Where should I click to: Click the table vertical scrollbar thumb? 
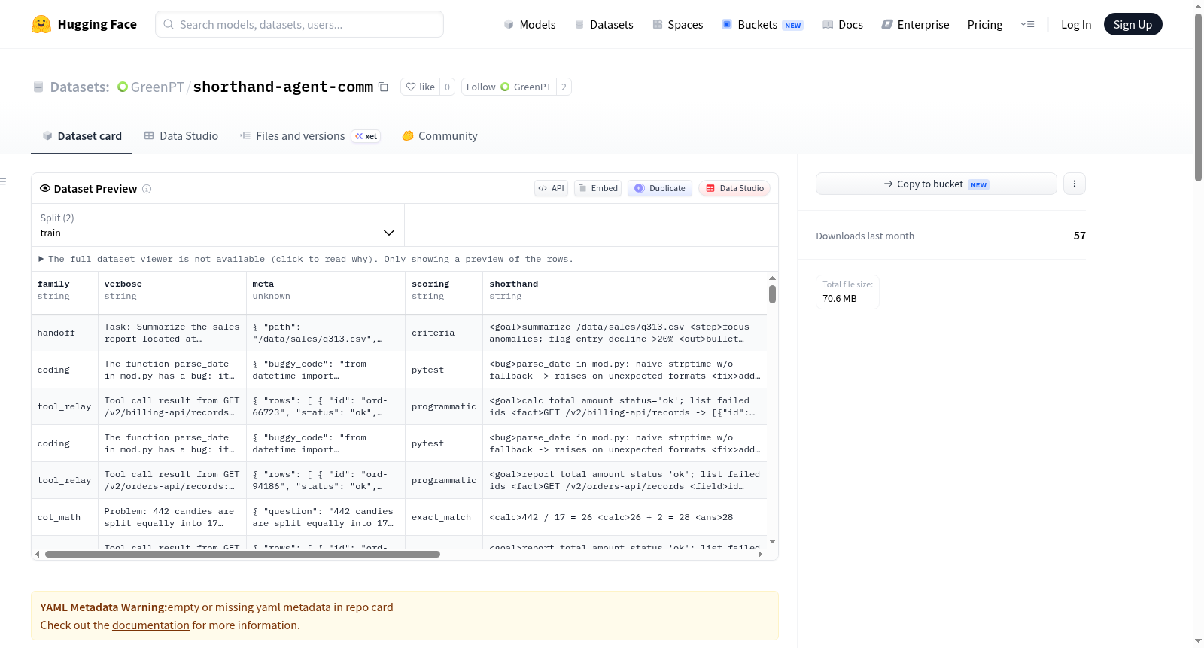tap(772, 294)
